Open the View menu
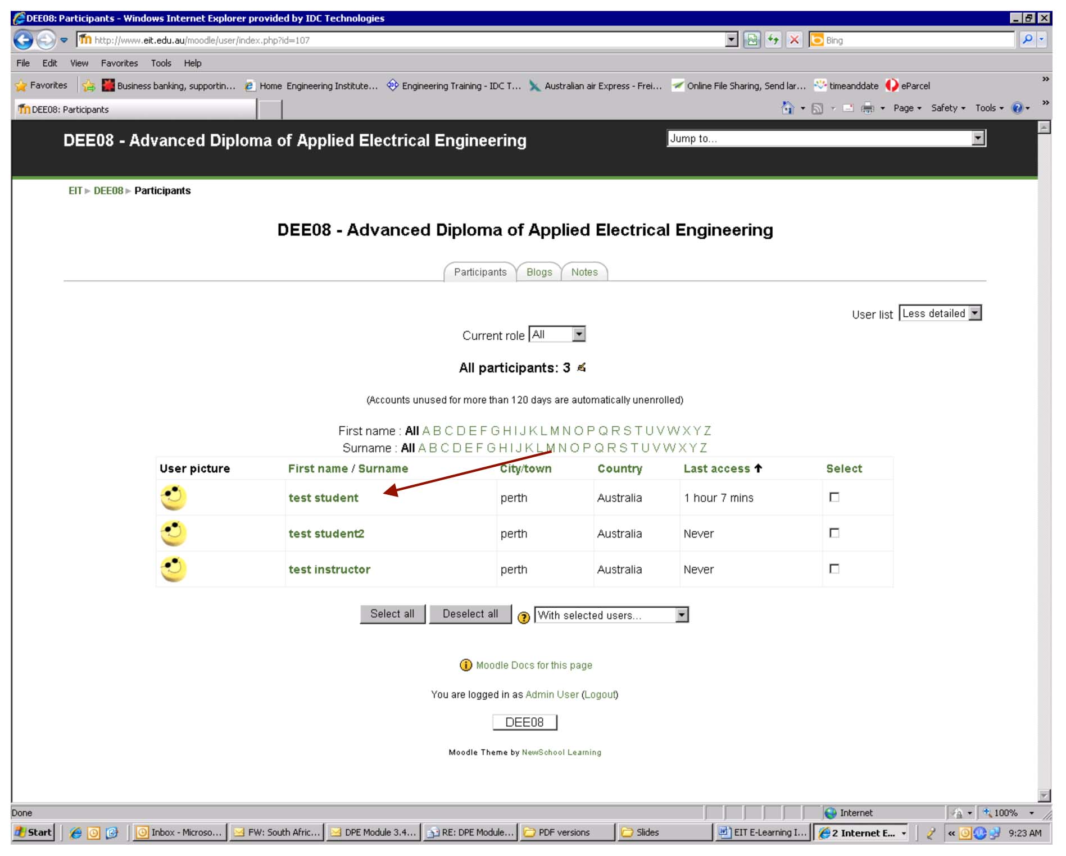 tap(79, 63)
